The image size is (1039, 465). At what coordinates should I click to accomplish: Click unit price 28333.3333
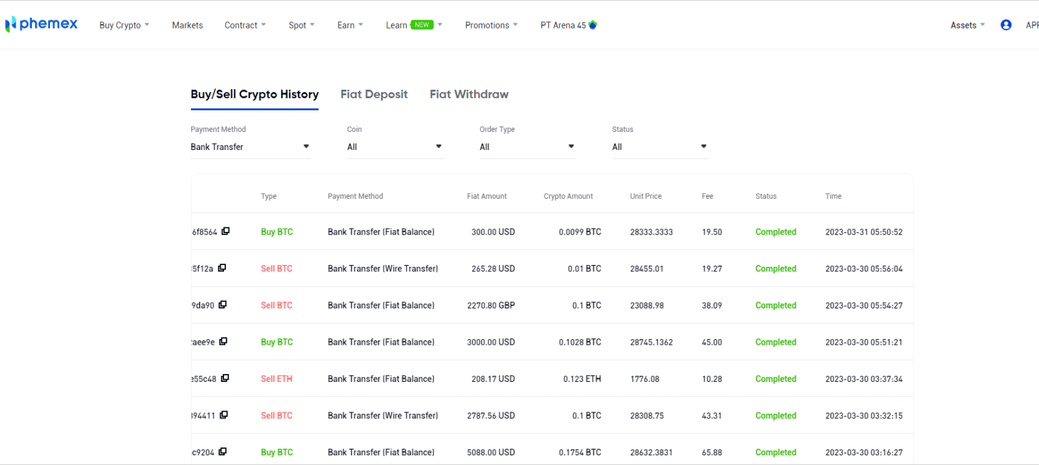[x=651, y=232]
